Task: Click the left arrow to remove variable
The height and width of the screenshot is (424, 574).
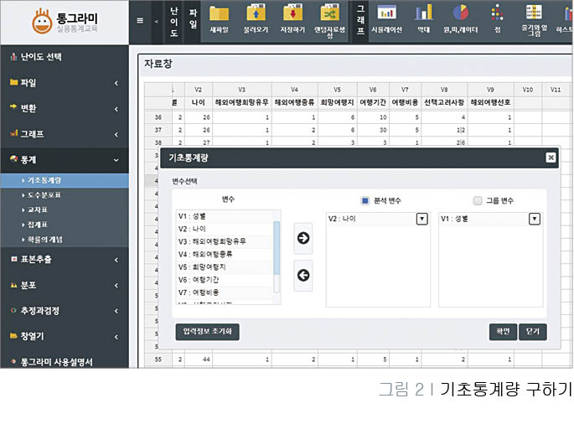Action: pos(303,276)
